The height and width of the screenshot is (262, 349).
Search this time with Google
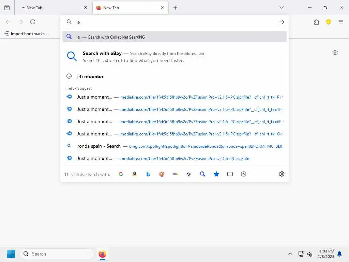pos(121,174)
